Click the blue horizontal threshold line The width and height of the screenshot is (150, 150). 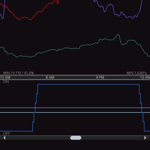(75, 108)
